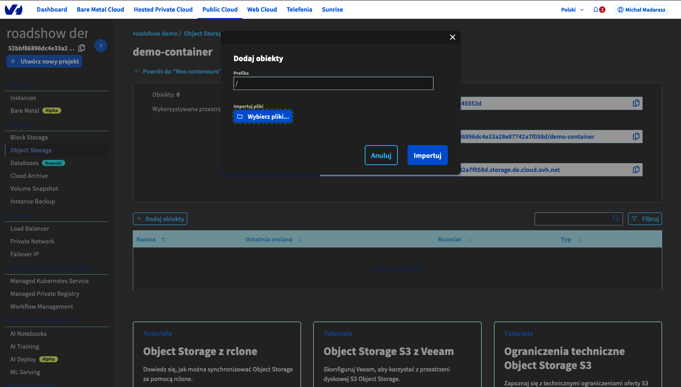
Task: Sort table by Typ column
Action: click(571, 239)
